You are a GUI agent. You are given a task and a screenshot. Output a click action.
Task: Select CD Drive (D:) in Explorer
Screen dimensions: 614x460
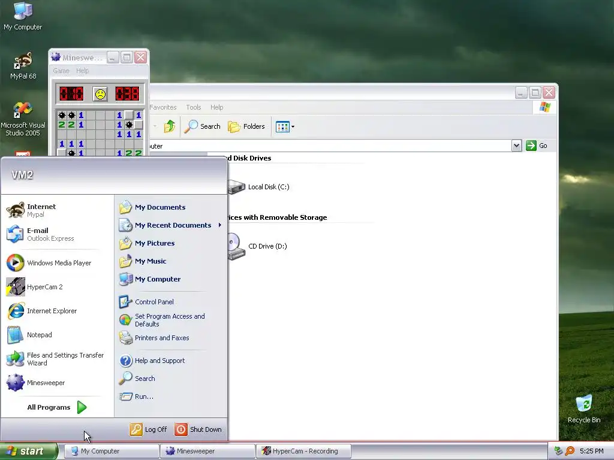[258, 246]
